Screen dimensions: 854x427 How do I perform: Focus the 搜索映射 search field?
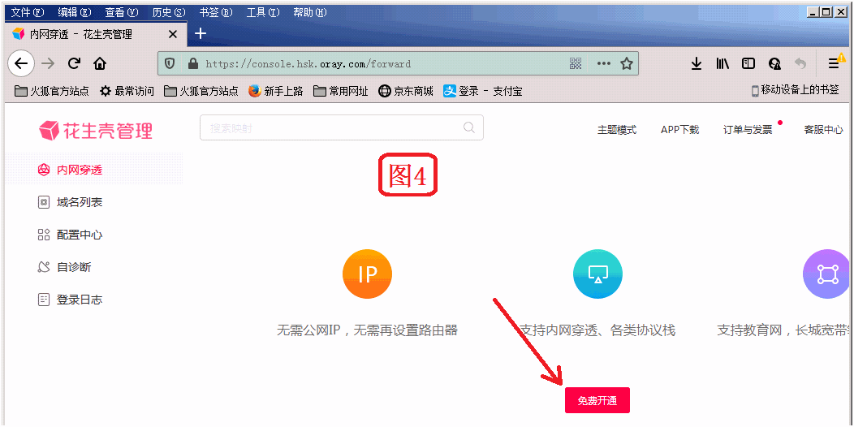pos(342,127)
